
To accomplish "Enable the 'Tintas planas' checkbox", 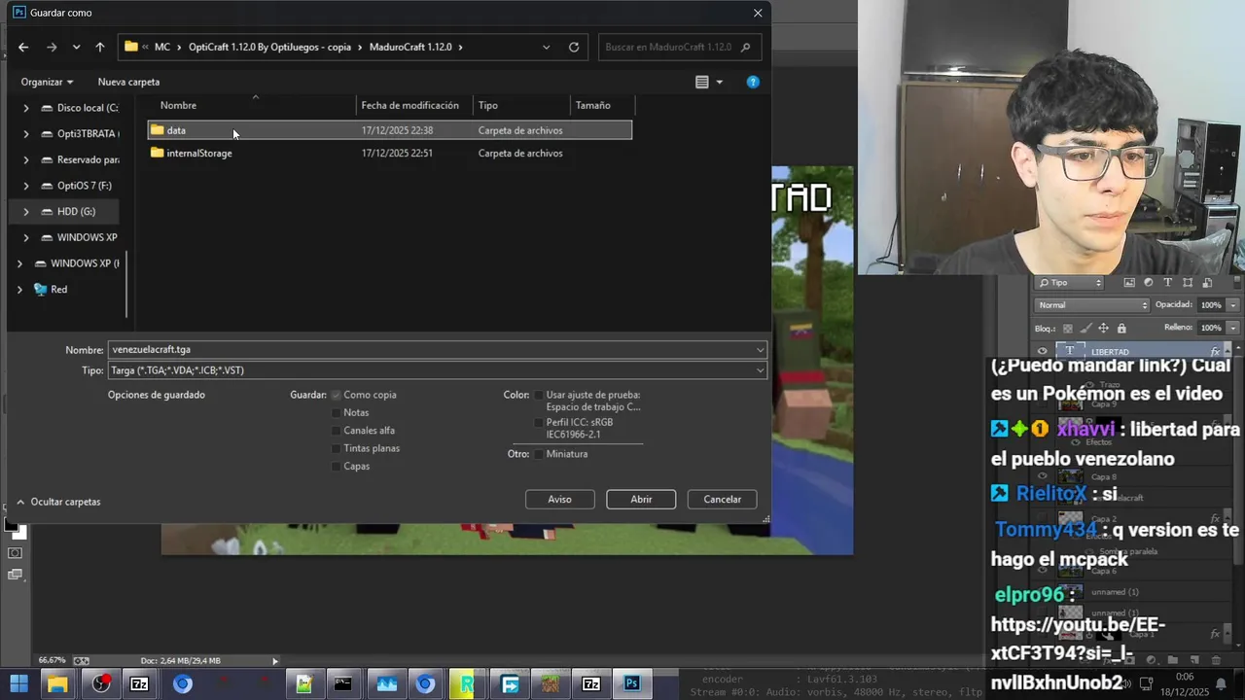I will pyautogui.click(x=337, y=448).
